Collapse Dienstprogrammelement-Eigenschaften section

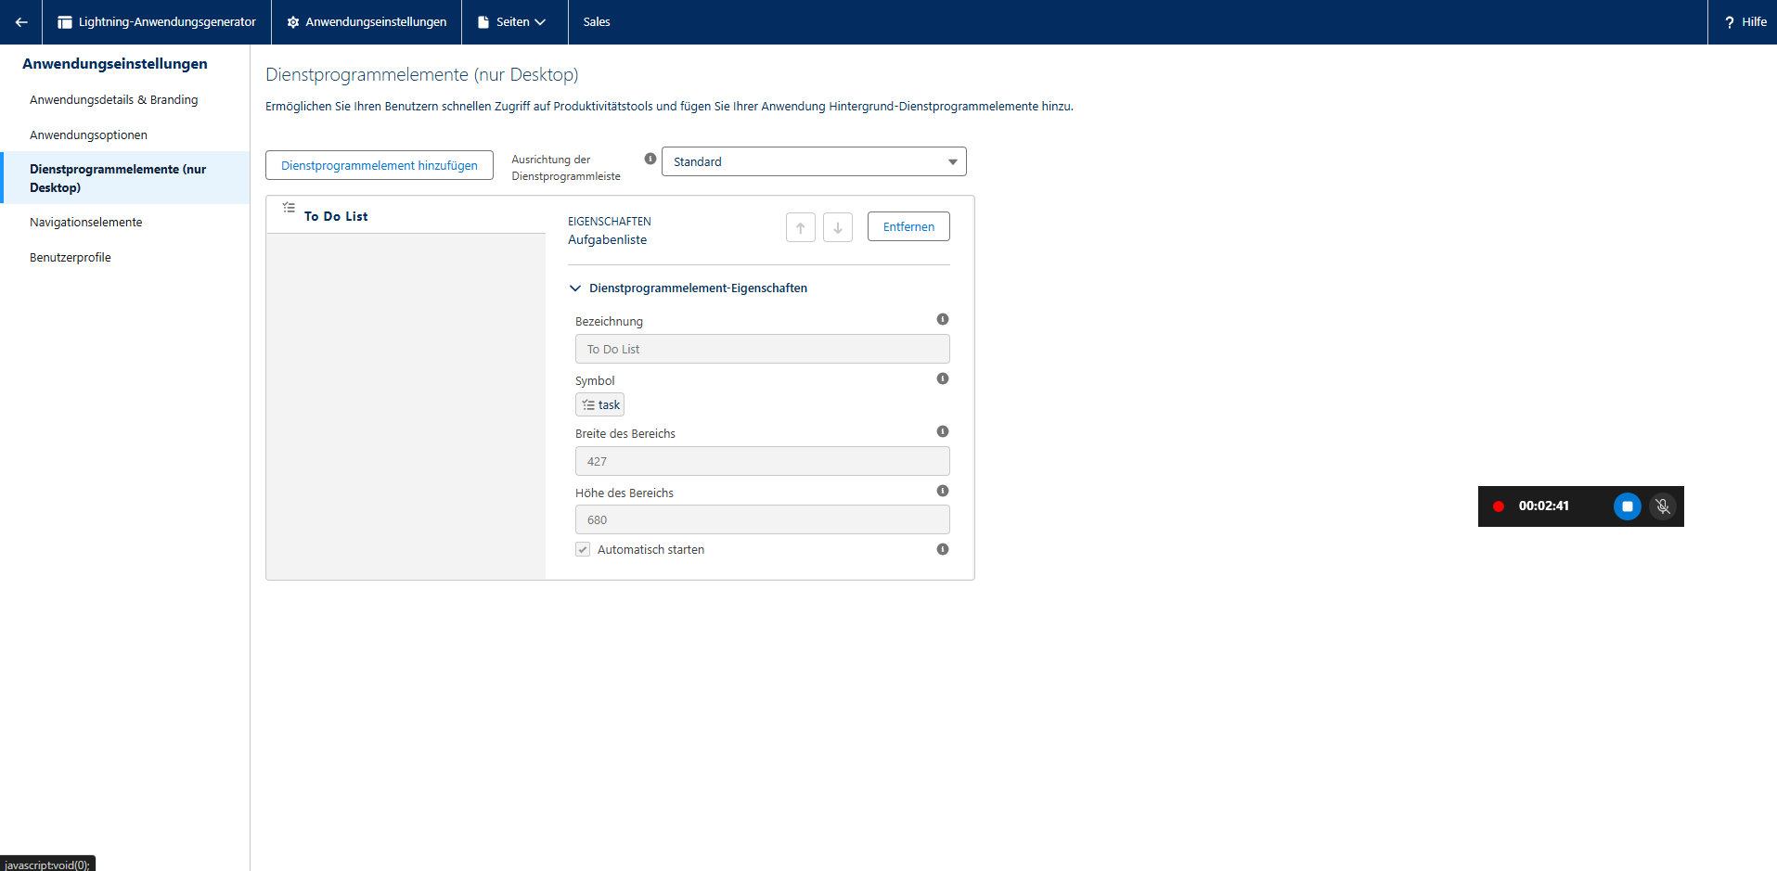click(575, 288)
